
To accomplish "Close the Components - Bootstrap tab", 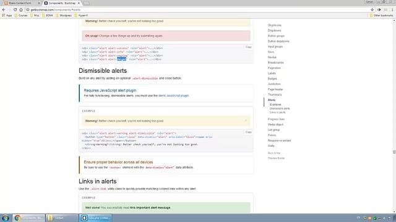I will (x=79, y=3).
